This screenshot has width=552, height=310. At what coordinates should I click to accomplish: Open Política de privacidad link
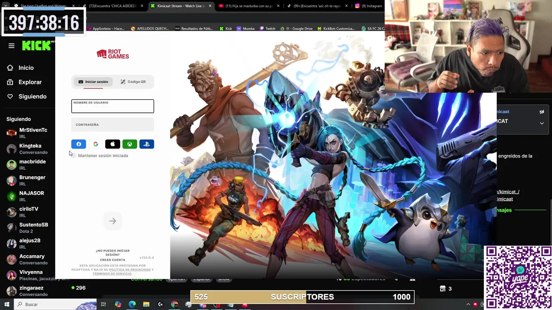[x=130, y=270]
